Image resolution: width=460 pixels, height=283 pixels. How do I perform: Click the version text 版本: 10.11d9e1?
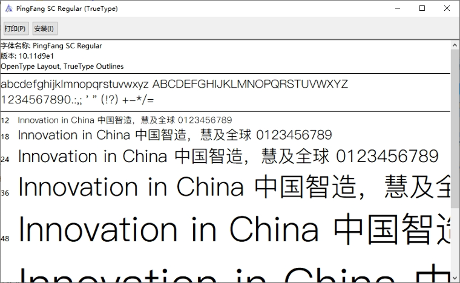27,56
